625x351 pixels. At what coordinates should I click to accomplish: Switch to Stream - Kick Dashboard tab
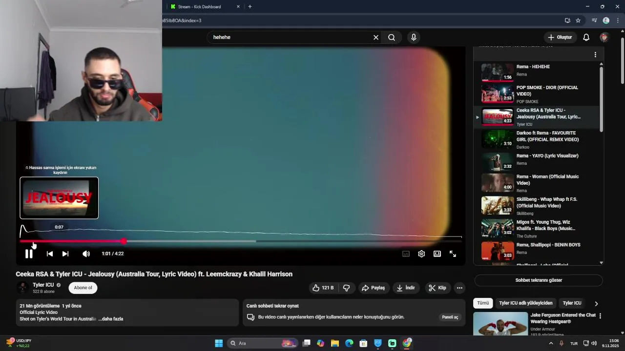click(200, 7)
